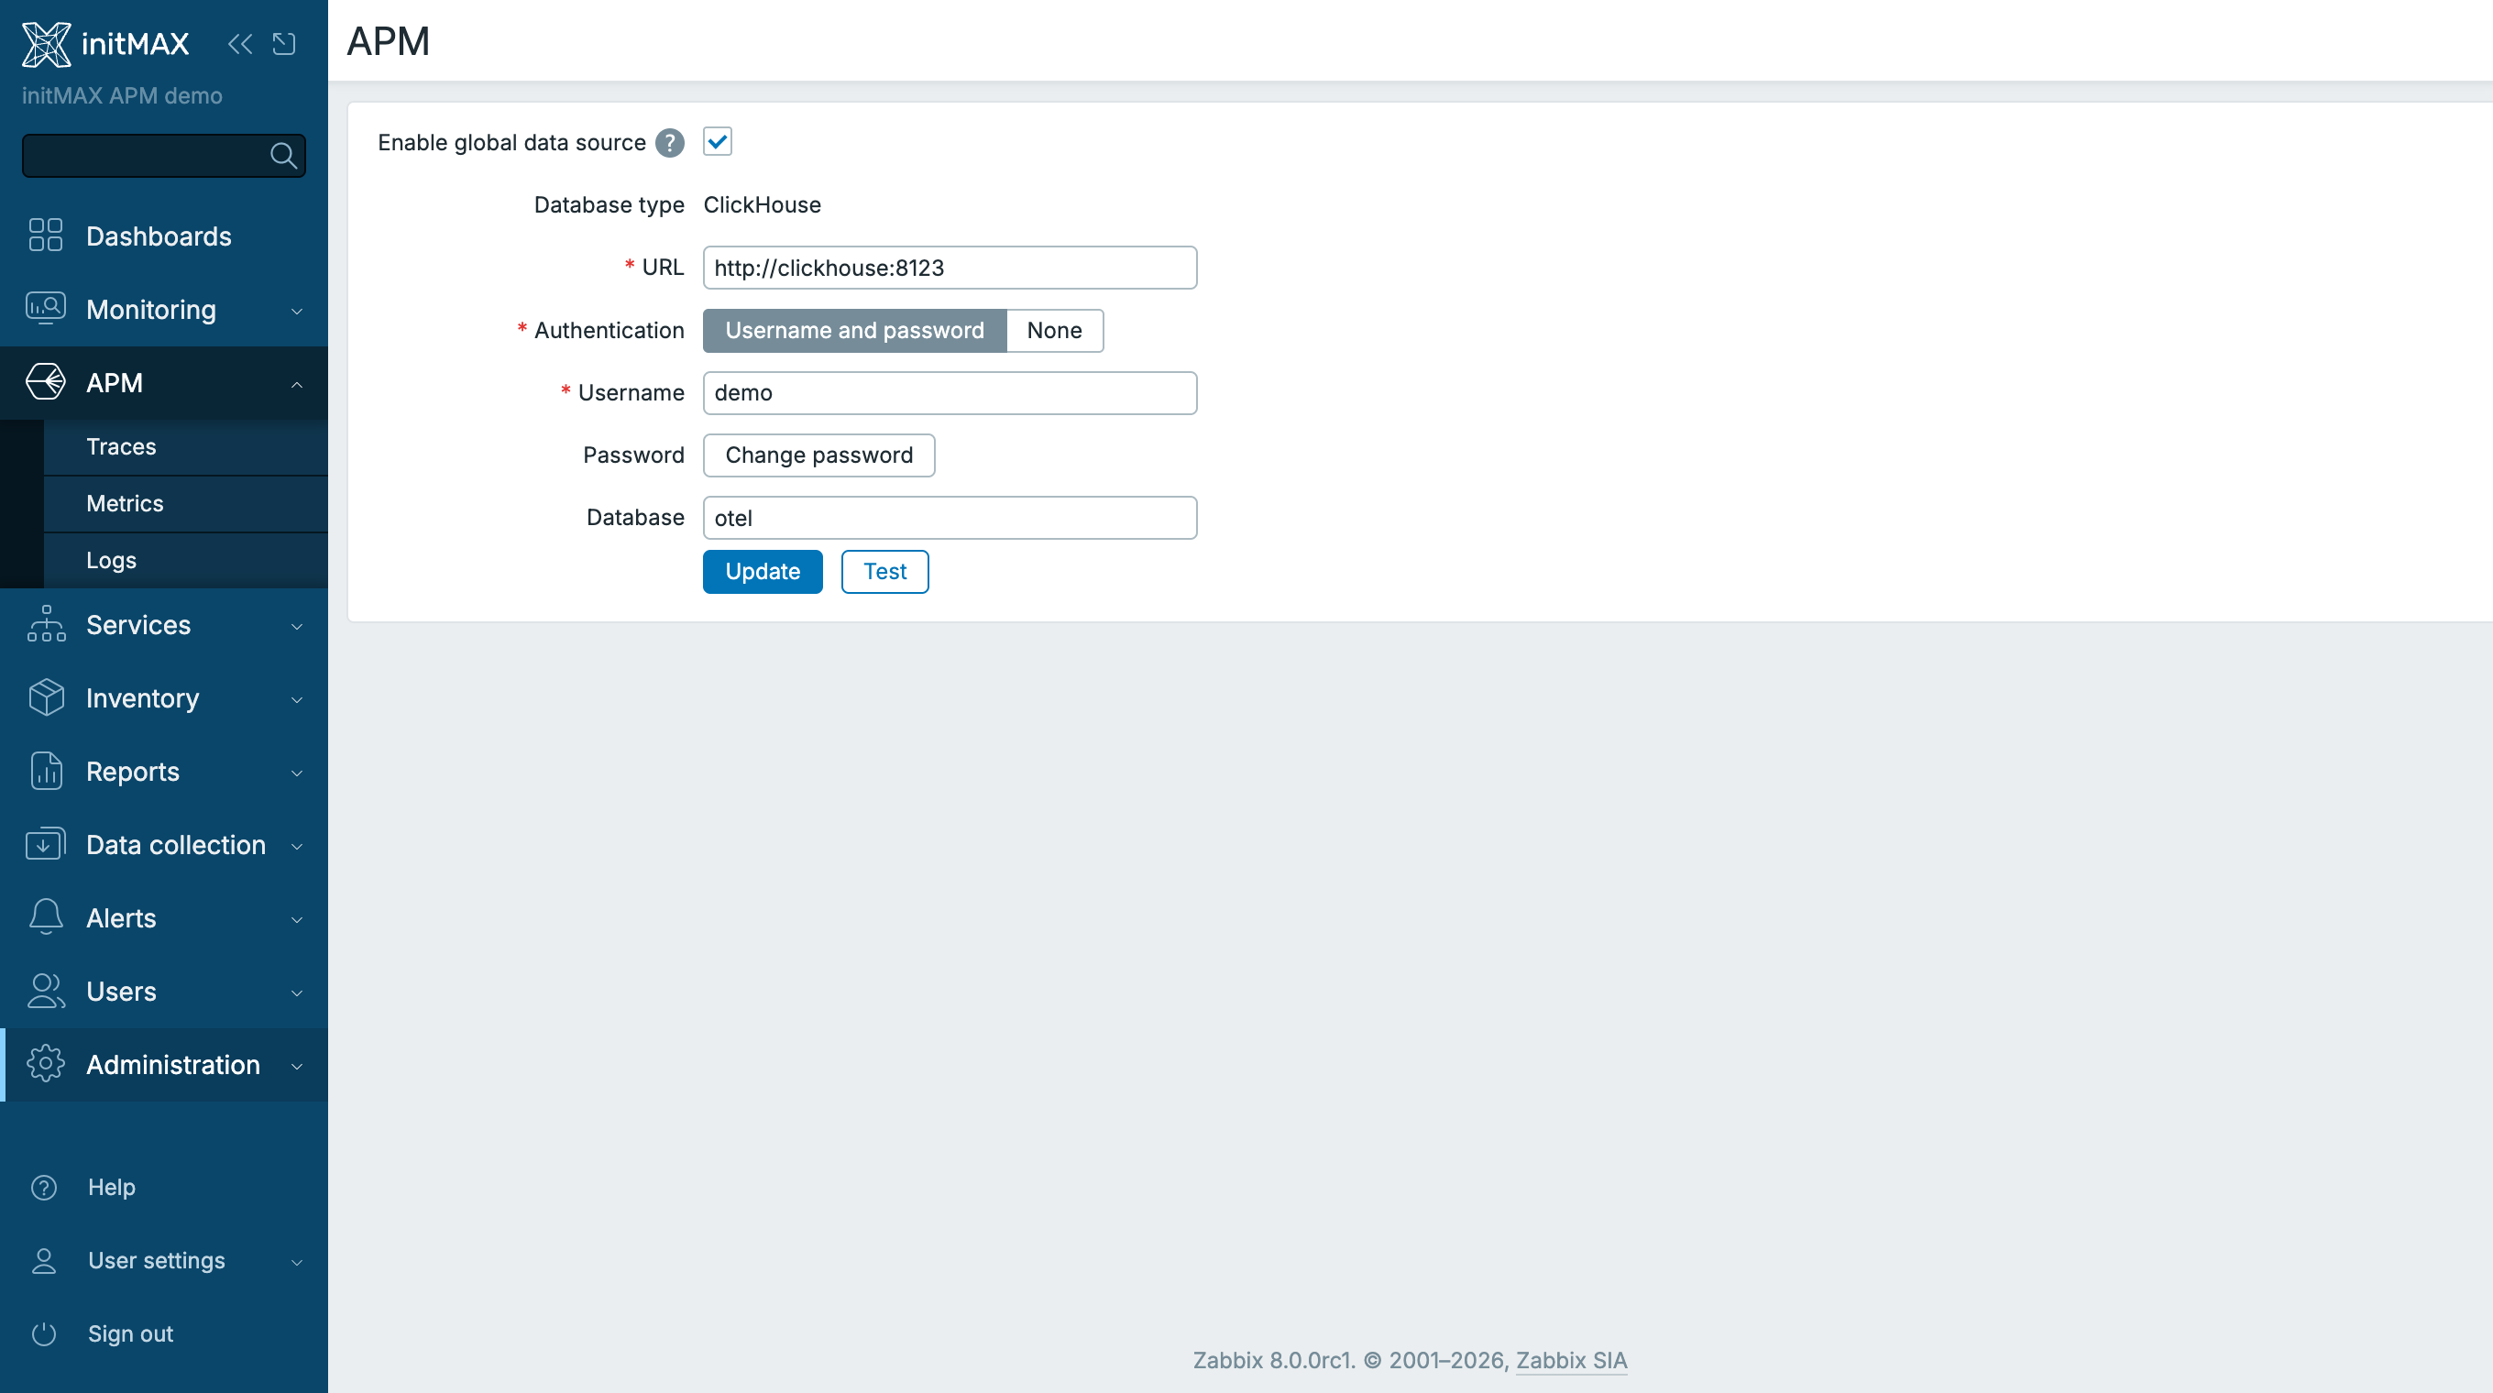The height and width of the screenshot is (1393, 2493).
Task: Expand the Data collection menu chevron
Action: click(x=297, y=847)
